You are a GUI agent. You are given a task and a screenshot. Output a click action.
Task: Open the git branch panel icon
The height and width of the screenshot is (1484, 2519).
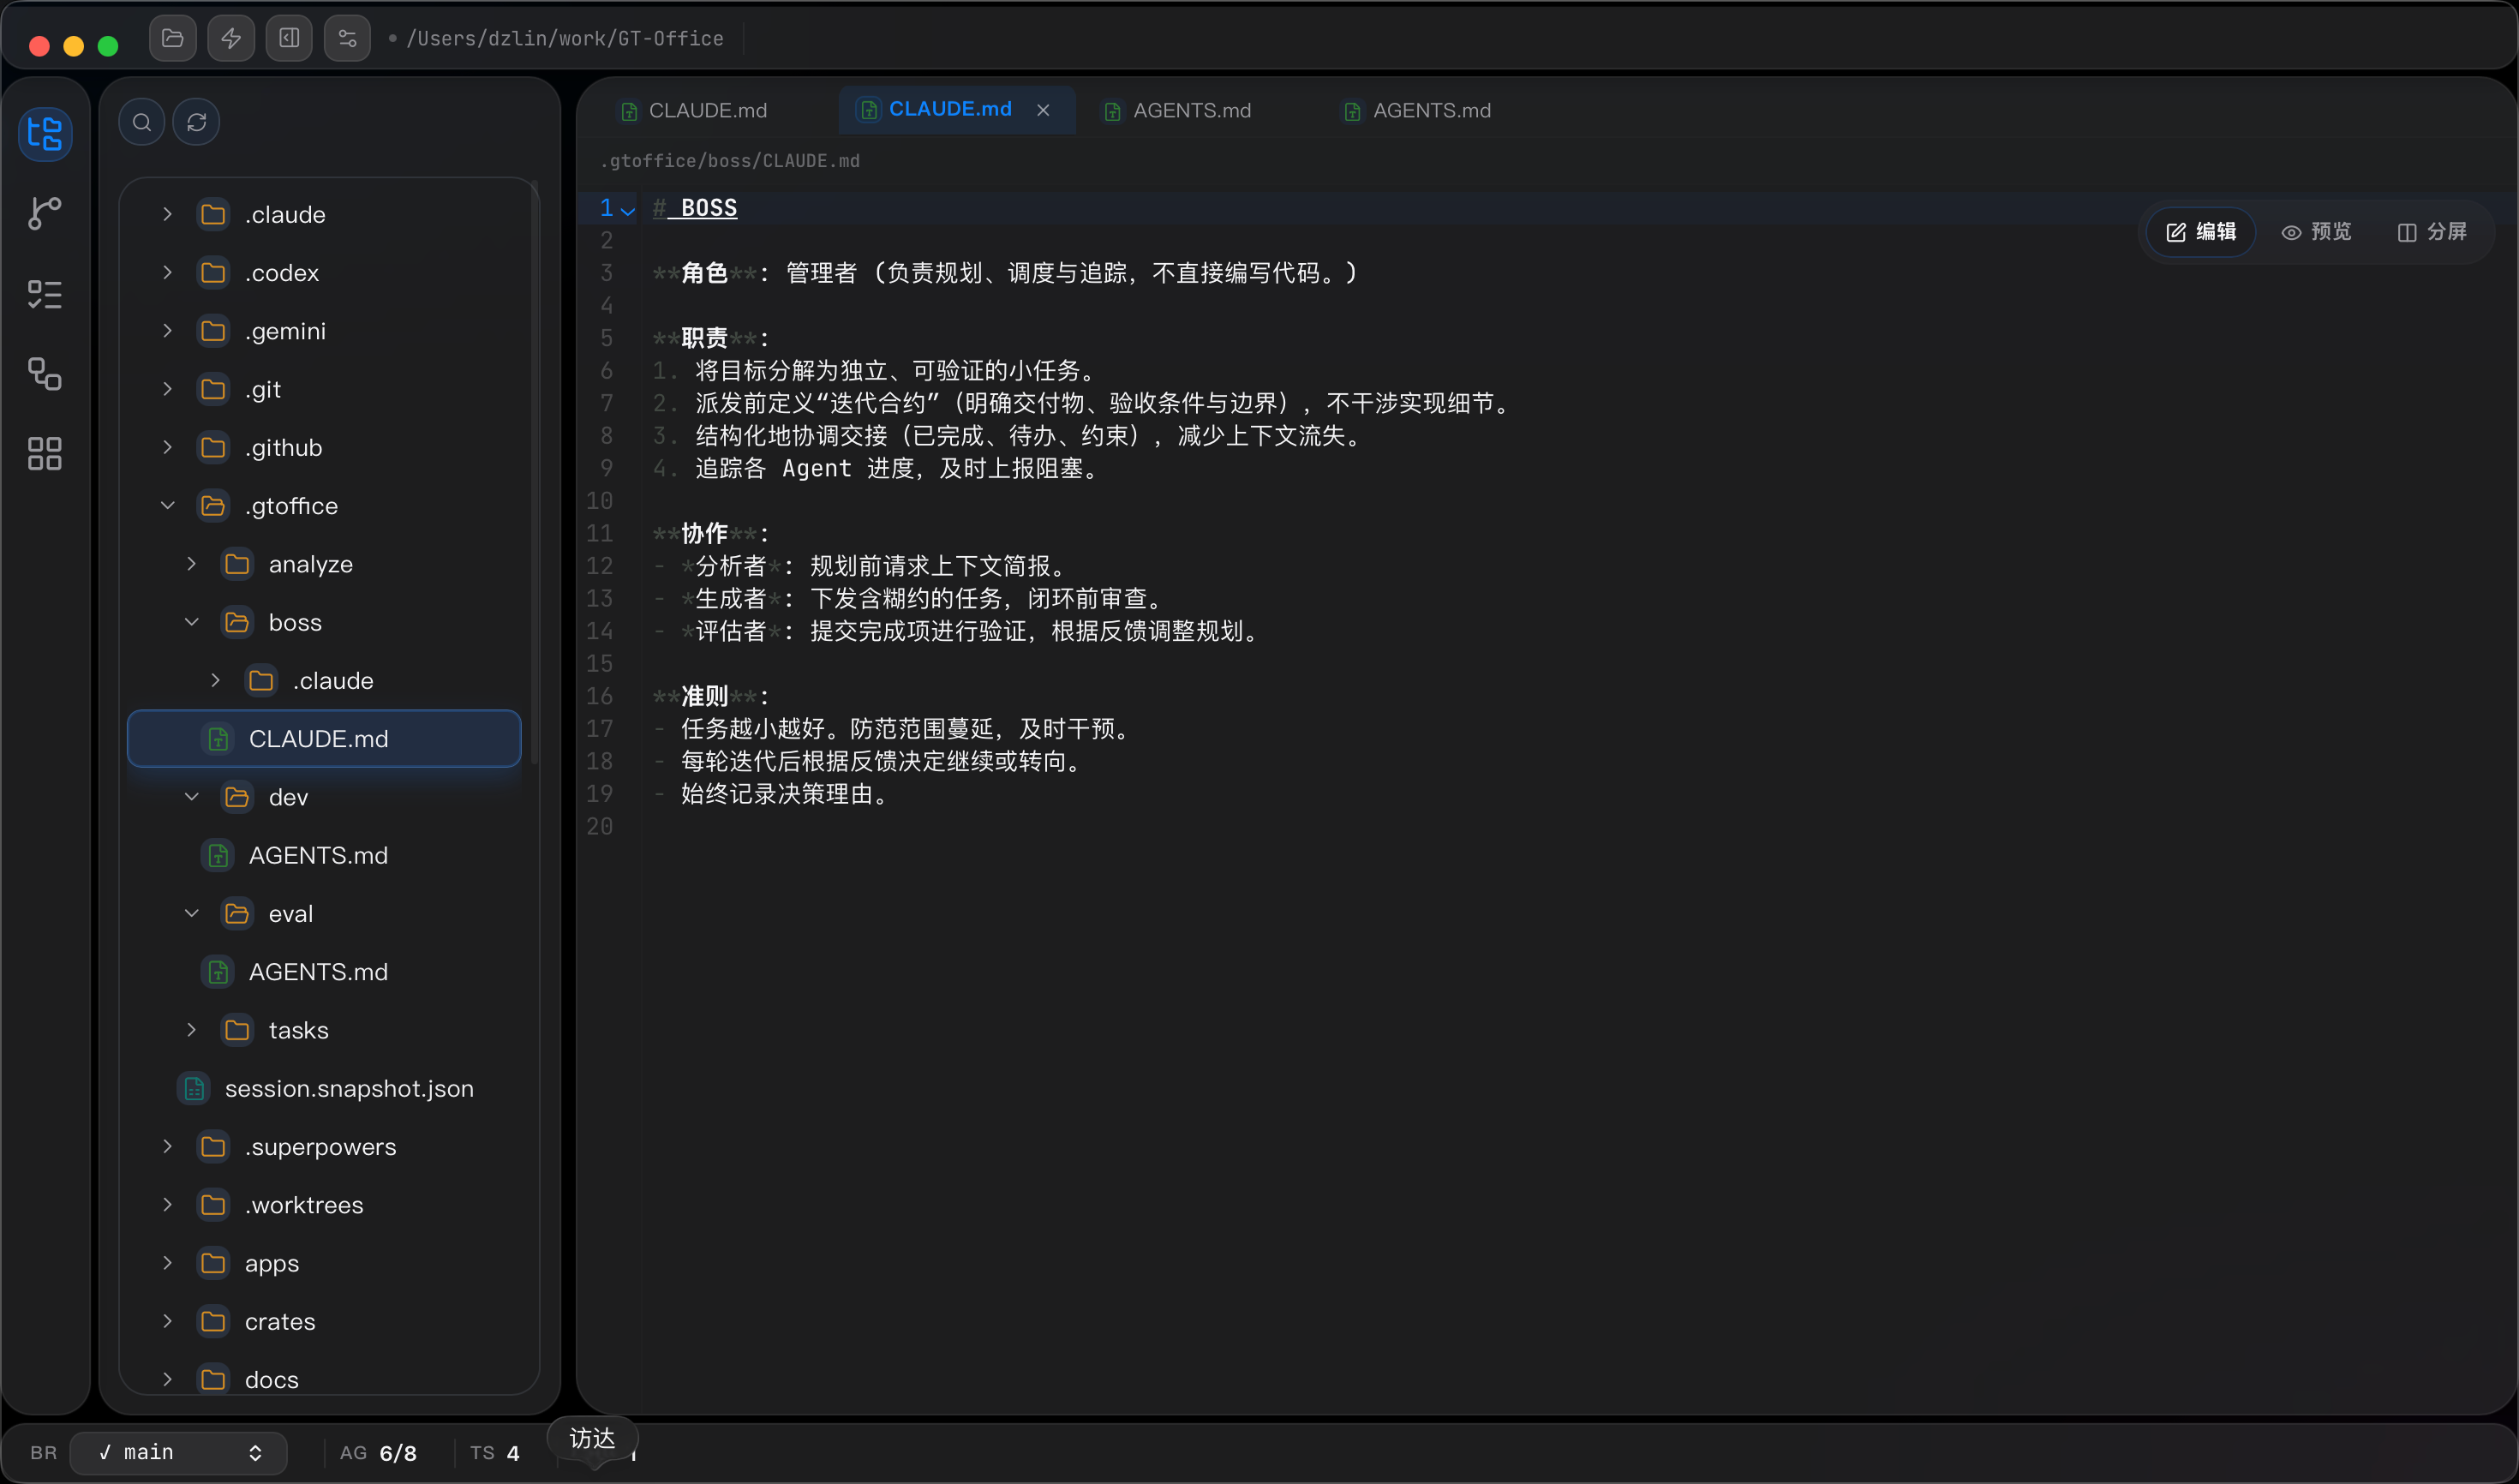coord(45,213)
